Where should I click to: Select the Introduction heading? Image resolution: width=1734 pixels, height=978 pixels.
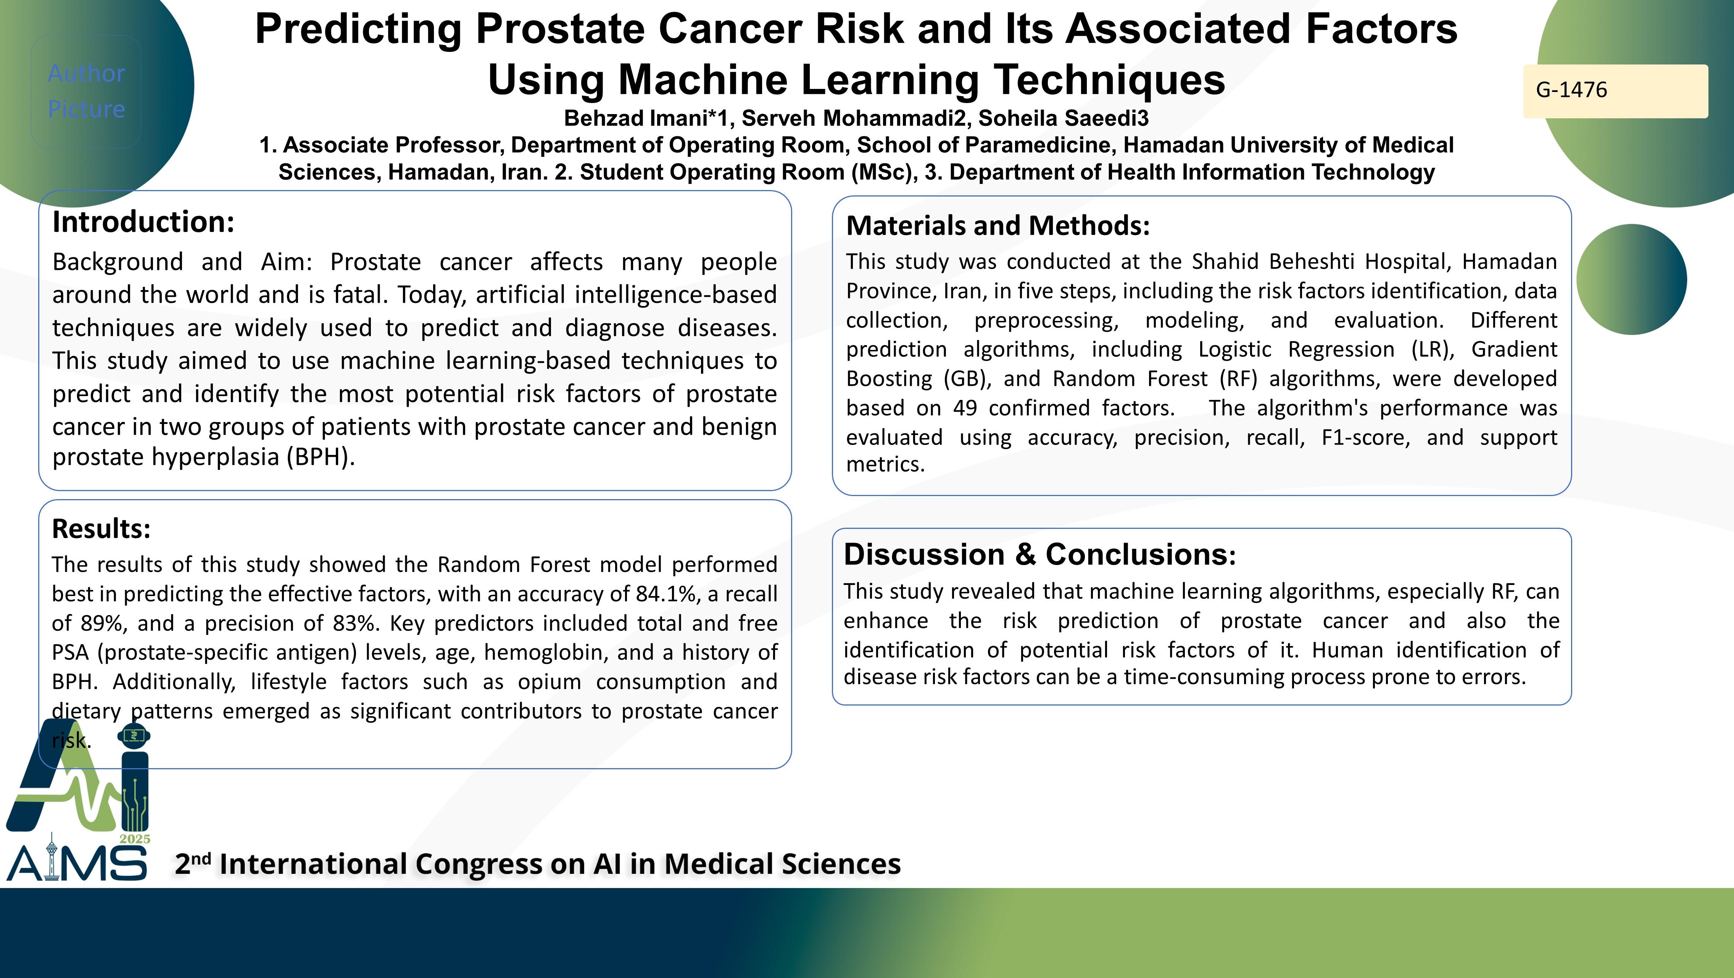(x=143, y=221)
